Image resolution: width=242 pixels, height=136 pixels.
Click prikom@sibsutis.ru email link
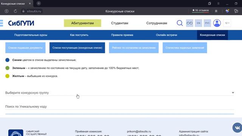point(139,131)
